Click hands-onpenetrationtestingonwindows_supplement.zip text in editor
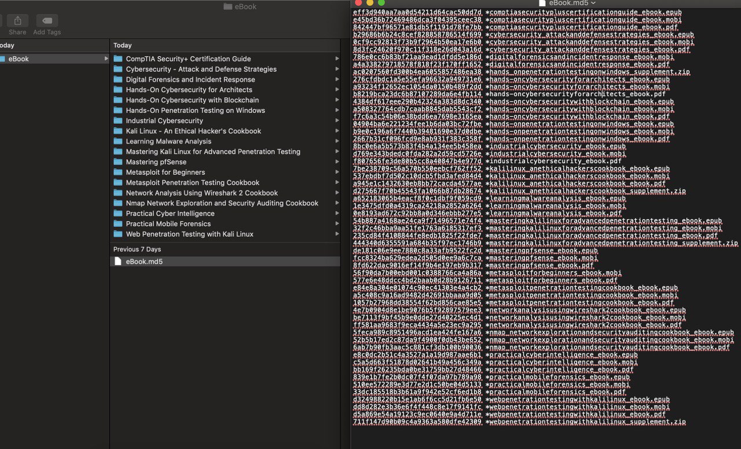The width and height of the screenshot is (741, 449). pos(590,72)
